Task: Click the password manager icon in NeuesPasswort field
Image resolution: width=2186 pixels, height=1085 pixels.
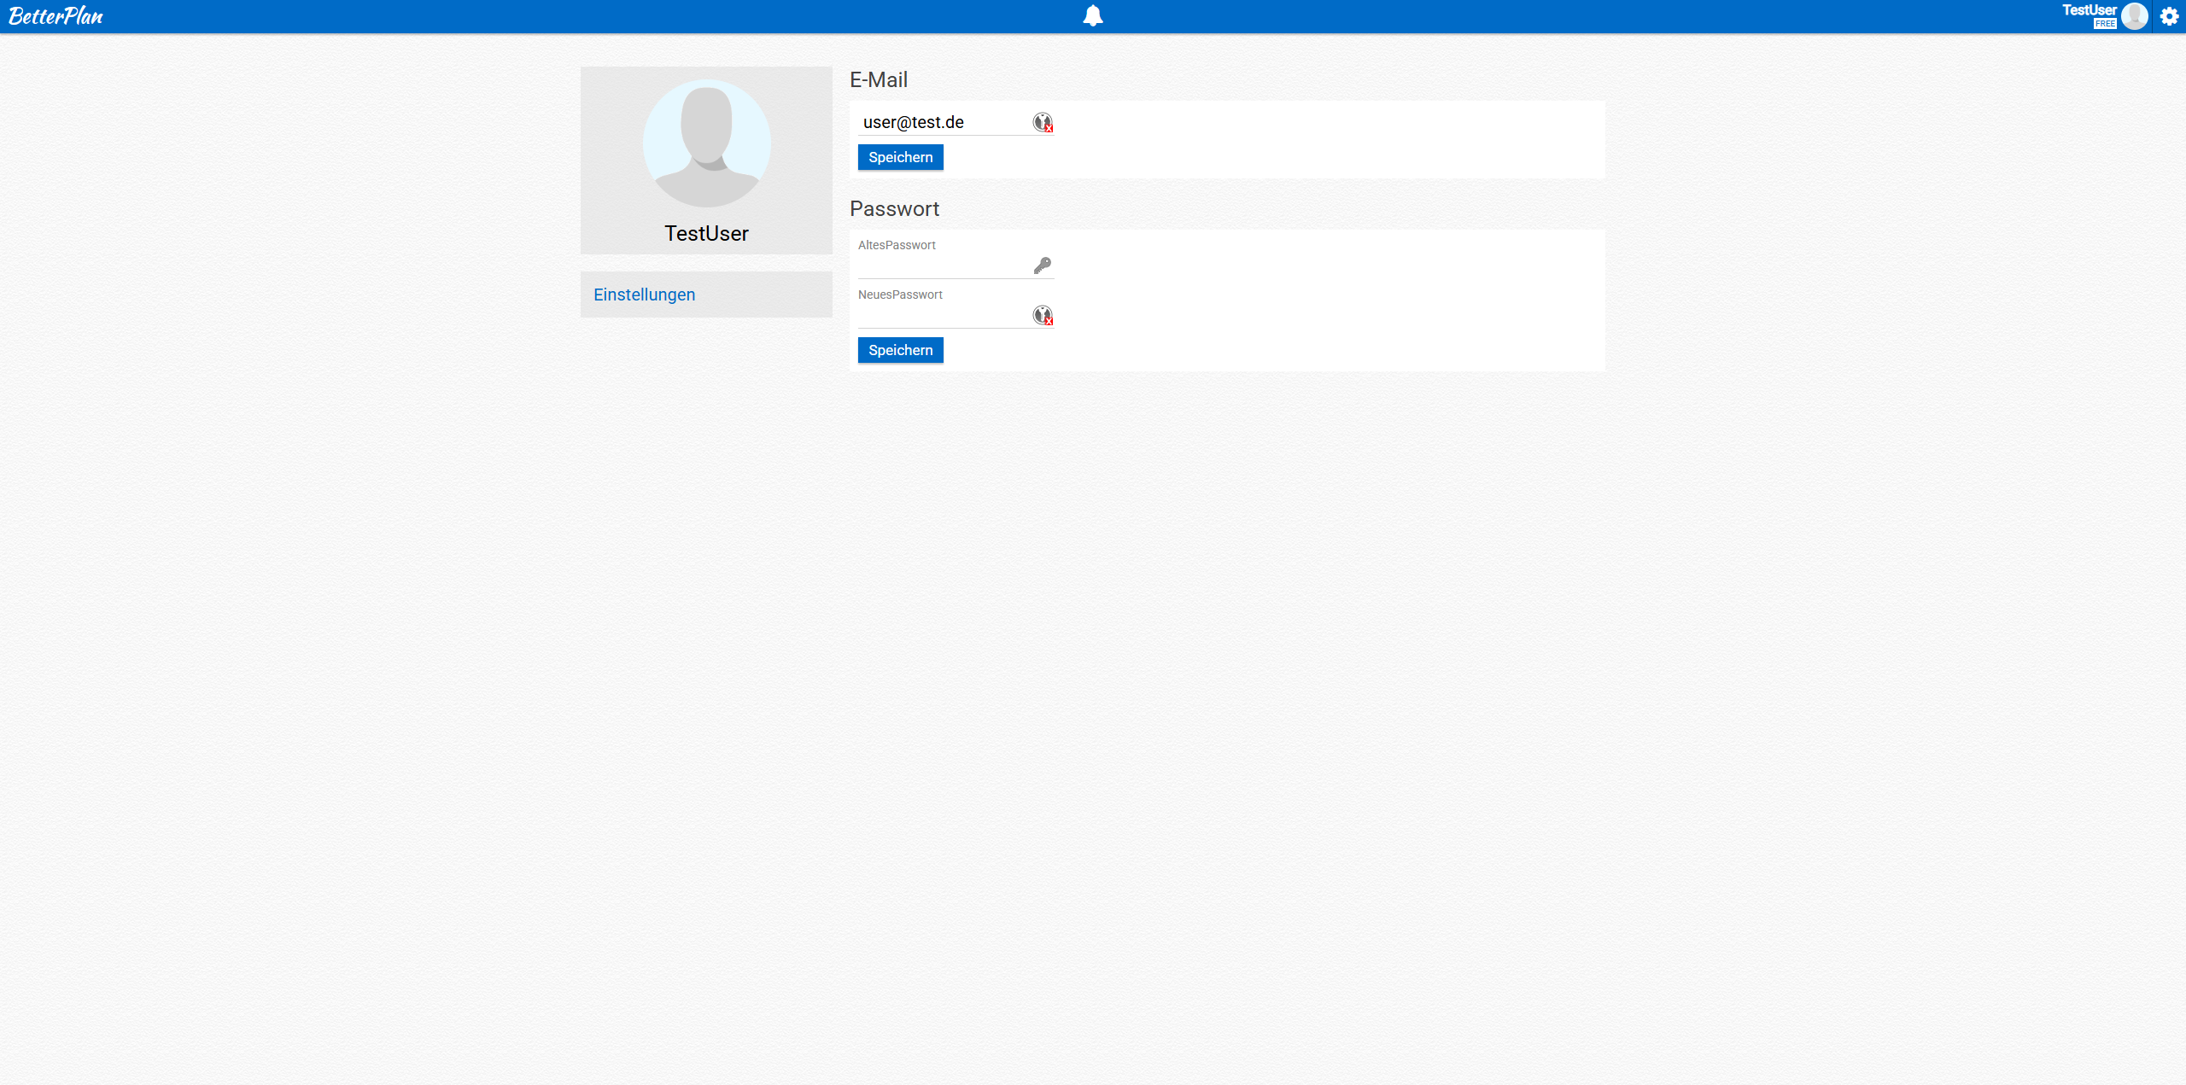Action: (1043, 315)
